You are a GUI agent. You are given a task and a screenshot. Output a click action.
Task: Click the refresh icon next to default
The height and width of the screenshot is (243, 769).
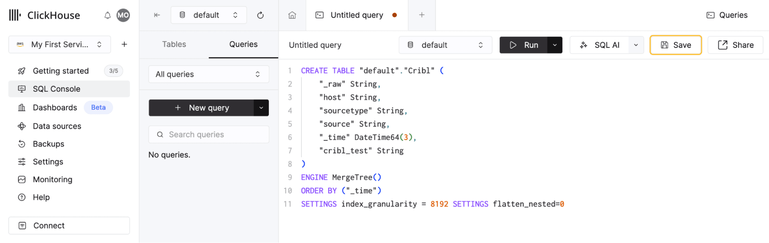260,15
